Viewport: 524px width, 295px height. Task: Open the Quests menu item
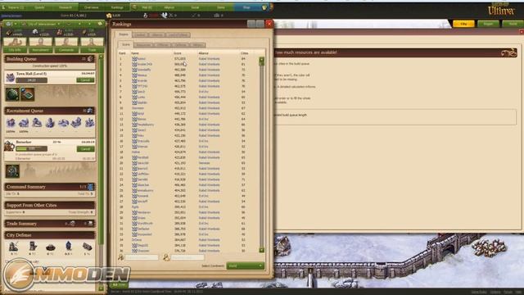click(40, 7)
